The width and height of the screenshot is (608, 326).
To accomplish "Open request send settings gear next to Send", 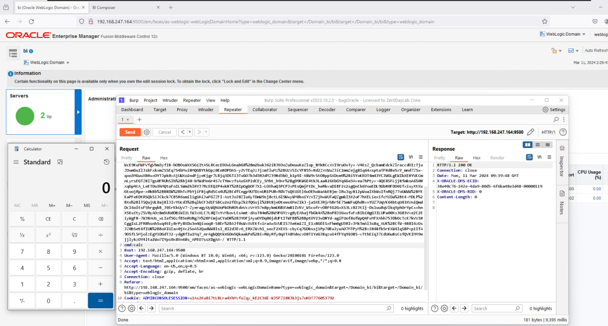I will 147,132.
